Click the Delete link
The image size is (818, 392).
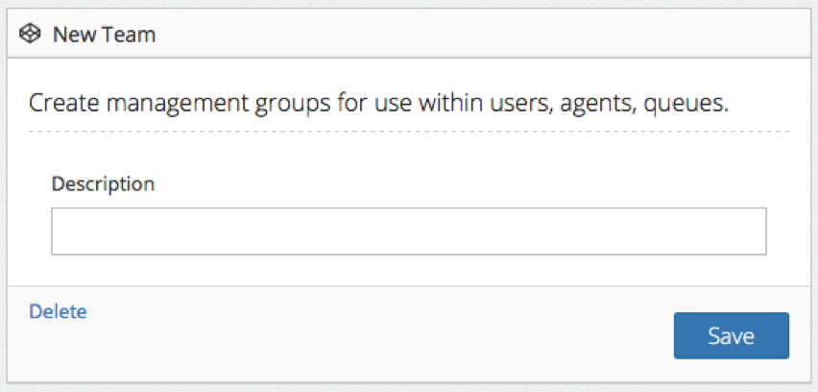pos(58,311)
